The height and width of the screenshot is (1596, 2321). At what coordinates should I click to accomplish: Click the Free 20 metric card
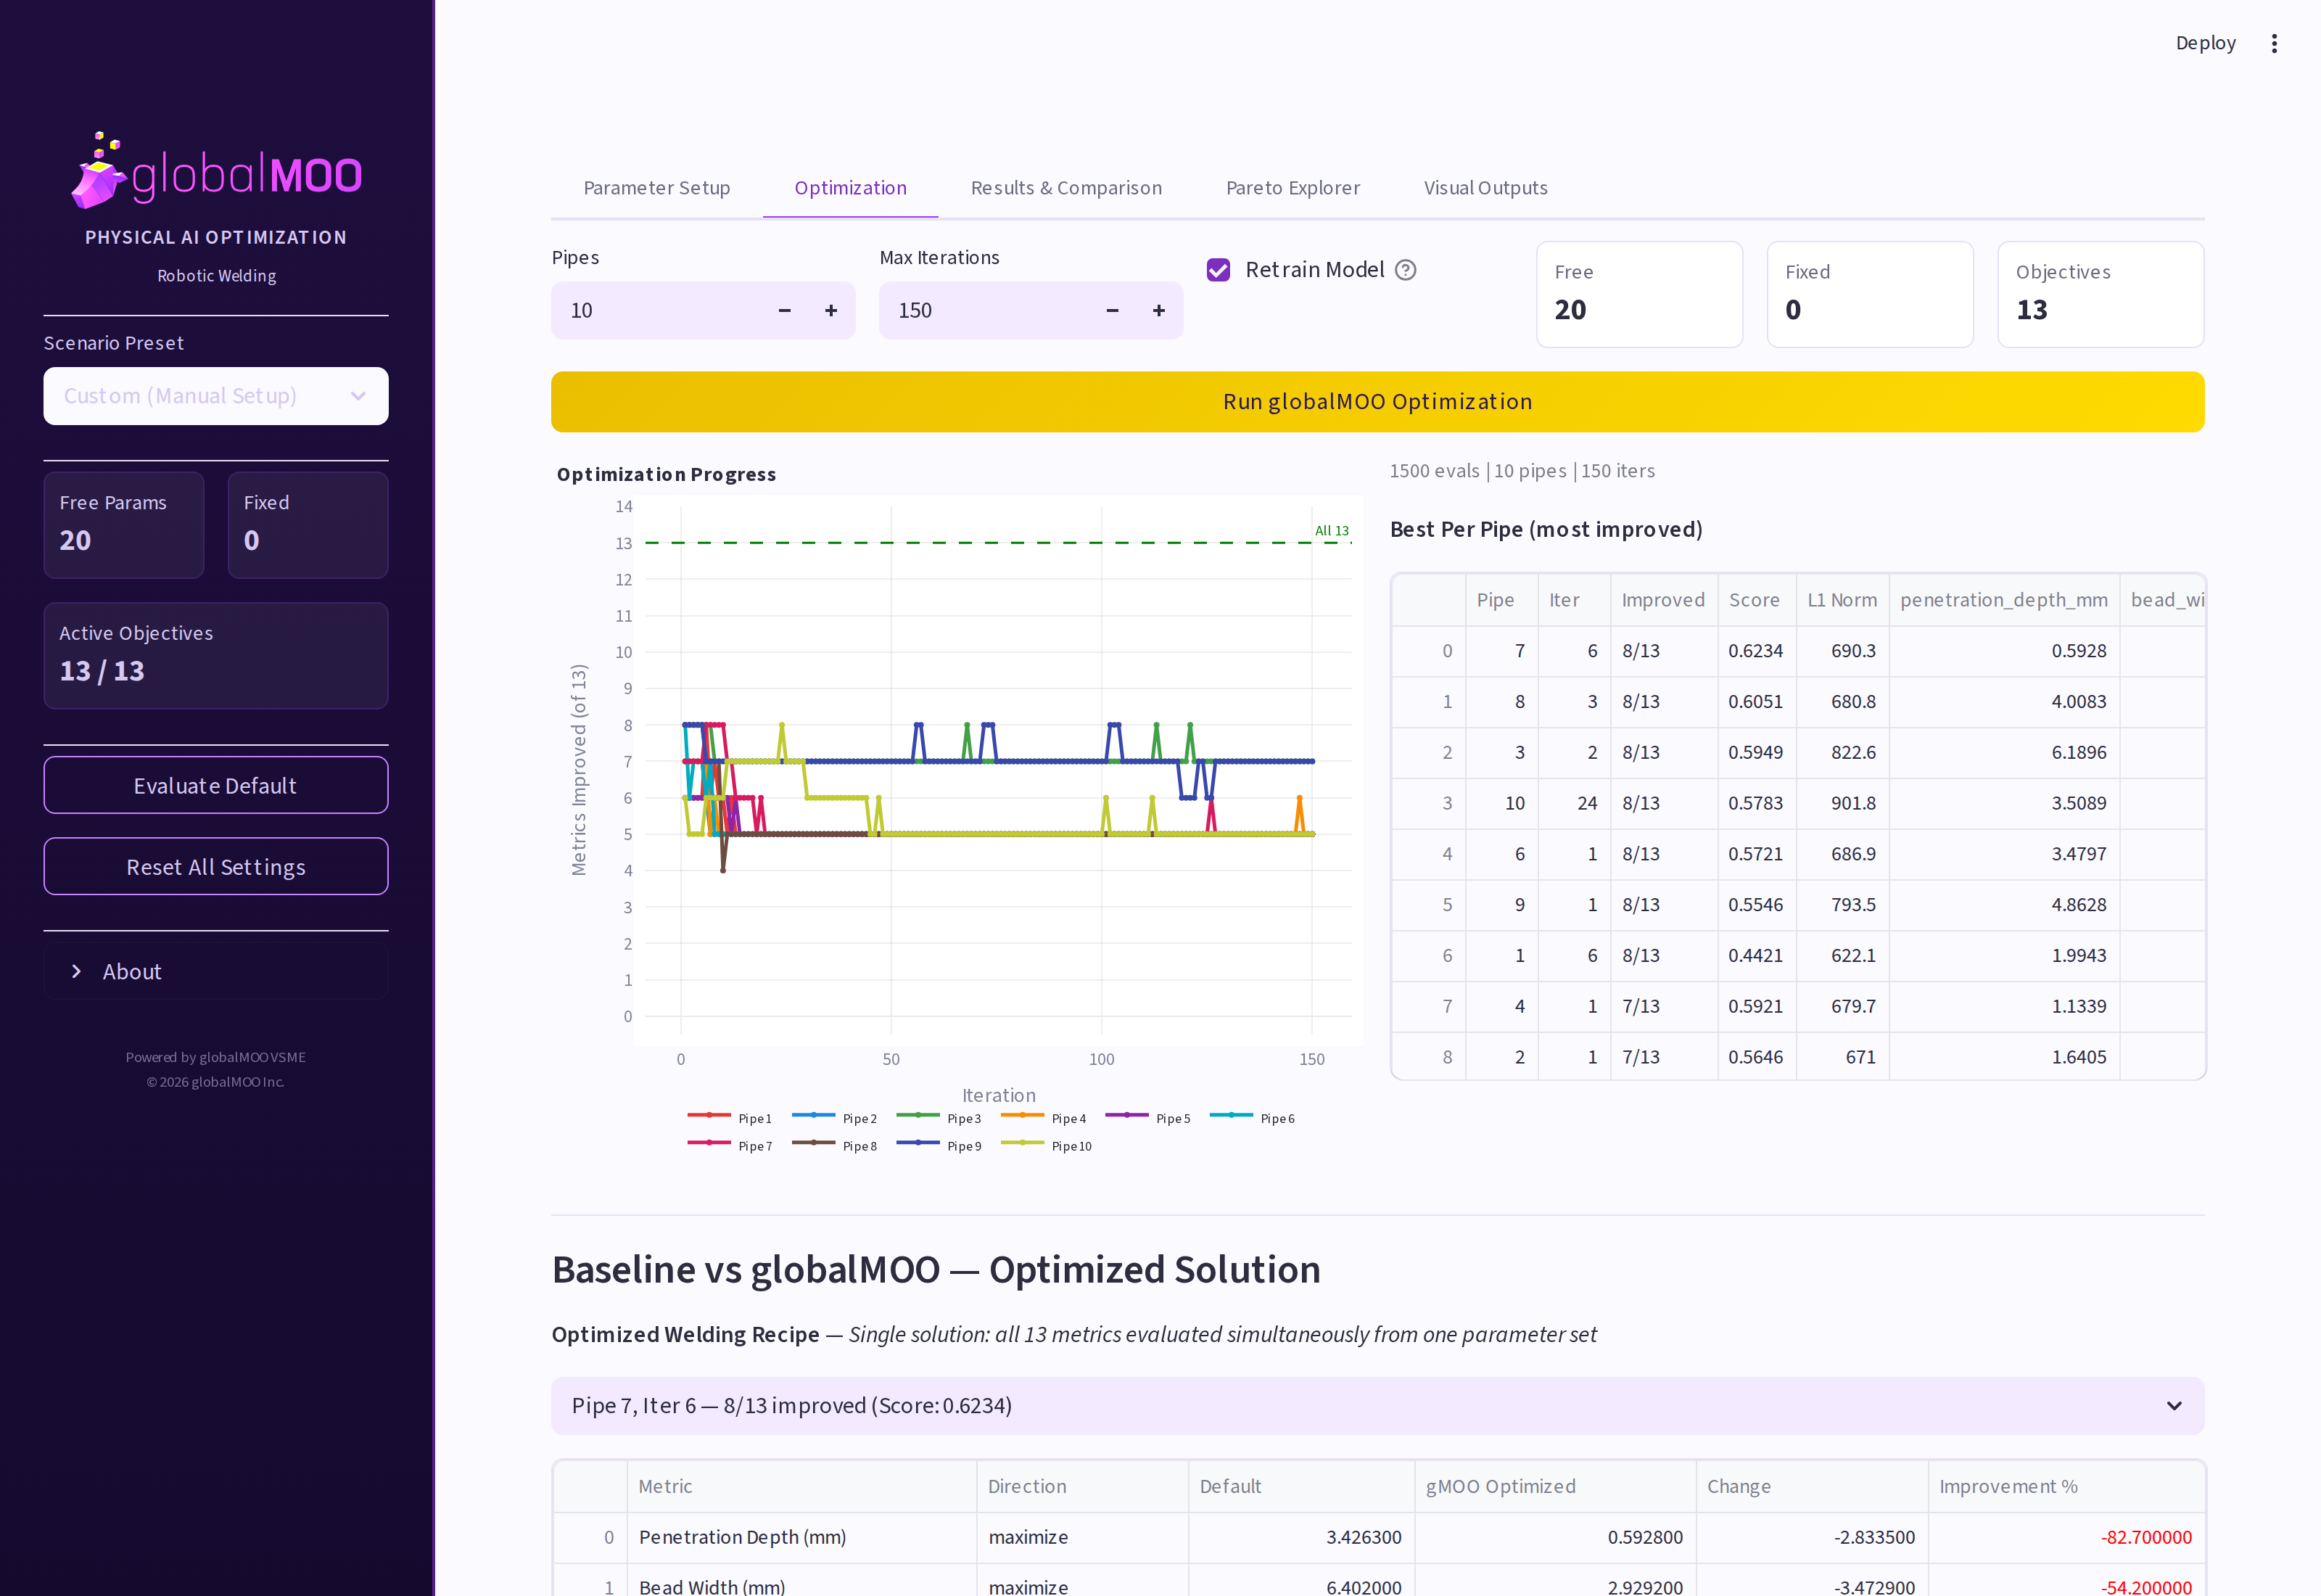[x=1639, y=294]
